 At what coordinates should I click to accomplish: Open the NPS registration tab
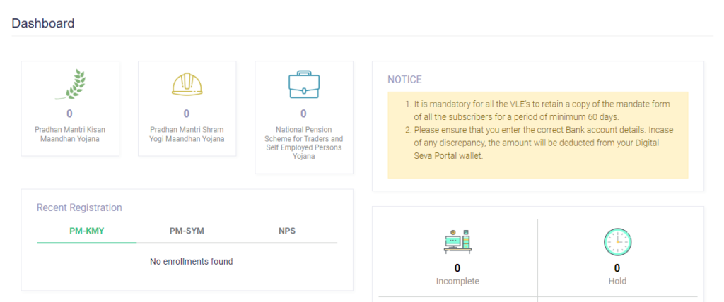tap(287, 231)
